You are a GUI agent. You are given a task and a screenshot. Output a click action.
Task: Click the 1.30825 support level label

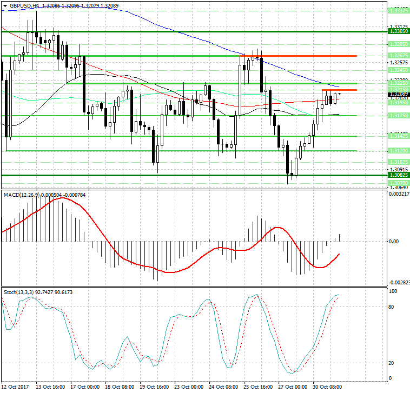click(398, 175)
